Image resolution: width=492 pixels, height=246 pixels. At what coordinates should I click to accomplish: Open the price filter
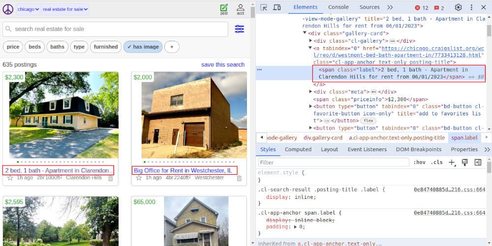(13, 47)
